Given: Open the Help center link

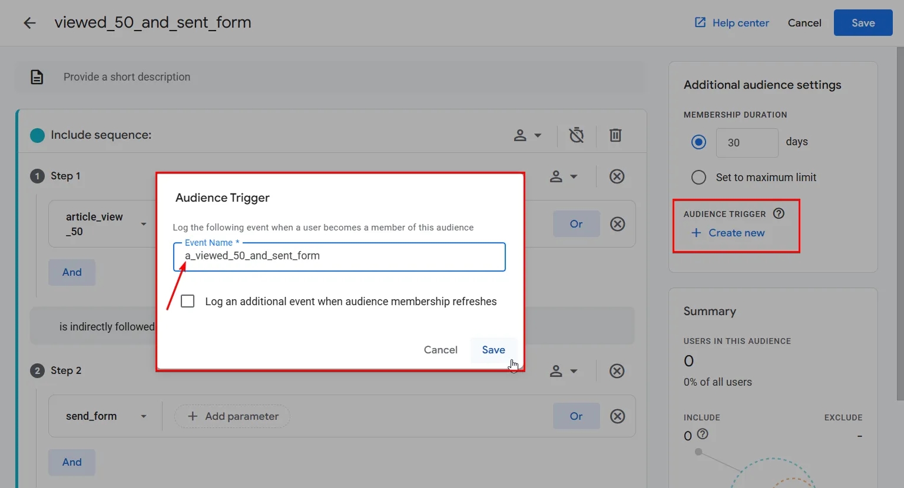Looking at the screenshot, I should pyautogui.click(x=740, y=23).
